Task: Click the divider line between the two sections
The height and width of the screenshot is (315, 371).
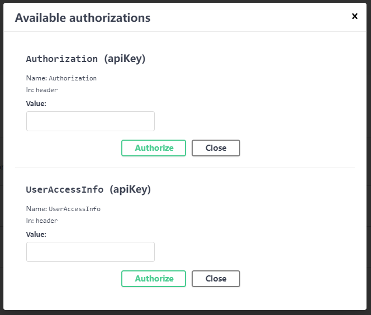Action: click(185, 168)
